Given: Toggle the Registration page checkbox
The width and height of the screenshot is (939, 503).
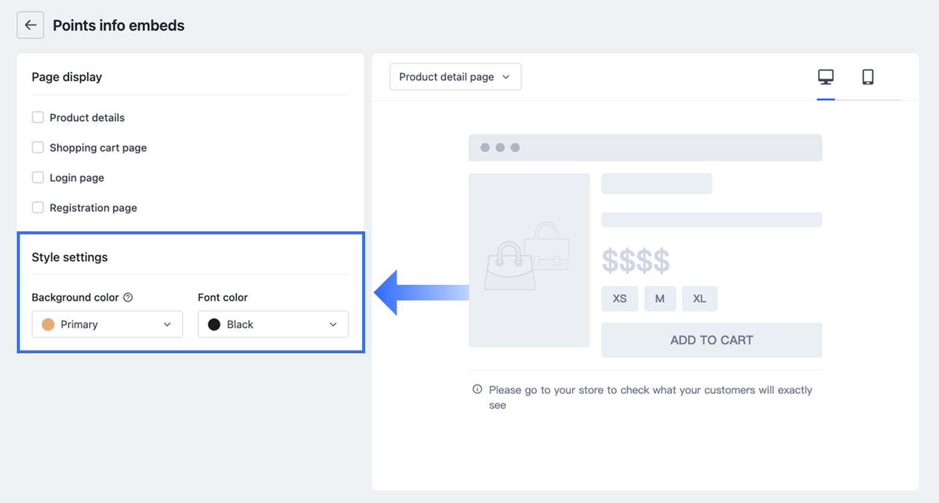Looking at the screenshot, I should (38, 207).
